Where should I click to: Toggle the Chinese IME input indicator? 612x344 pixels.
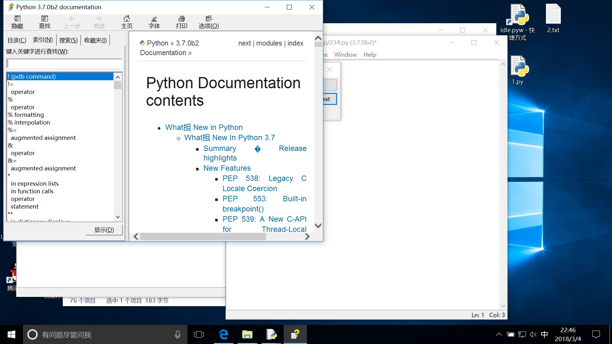click(x=544, y=334)
